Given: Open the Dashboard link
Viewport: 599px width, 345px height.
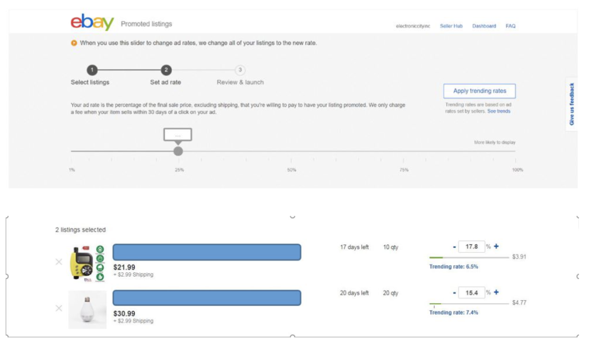Looking at the screenshot, I should (x=484, y=26).
